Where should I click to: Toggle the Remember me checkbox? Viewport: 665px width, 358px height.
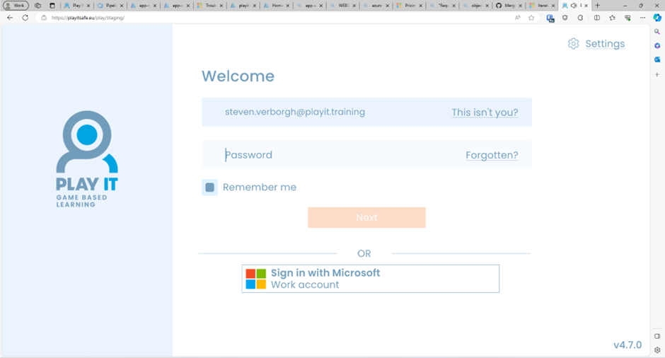[209, 187]
